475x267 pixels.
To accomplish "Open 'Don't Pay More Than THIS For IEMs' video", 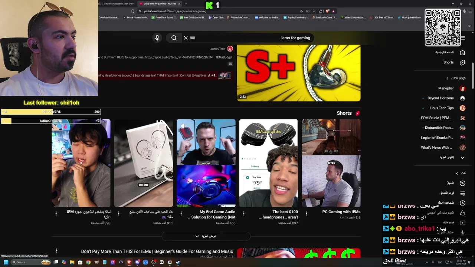I will (157, 251).
